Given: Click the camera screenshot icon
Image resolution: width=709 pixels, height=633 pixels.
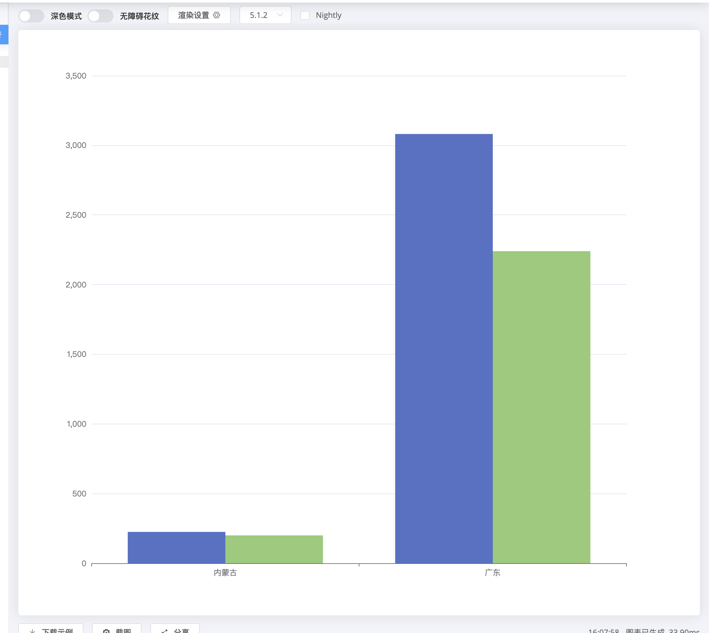Looking at the screenshot, I should [x=106, y=631].
